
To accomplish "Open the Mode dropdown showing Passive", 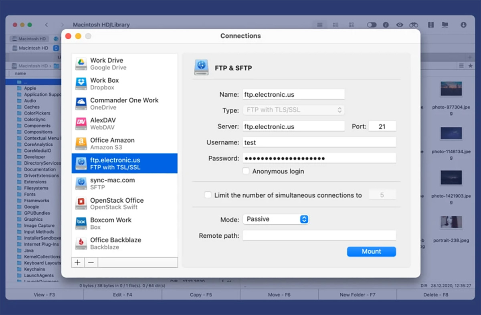I will pos(275,219).
